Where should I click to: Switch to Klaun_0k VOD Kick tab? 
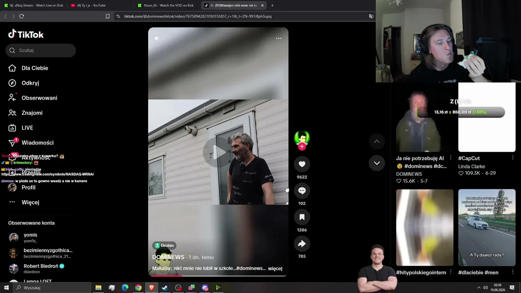point(167,5)
